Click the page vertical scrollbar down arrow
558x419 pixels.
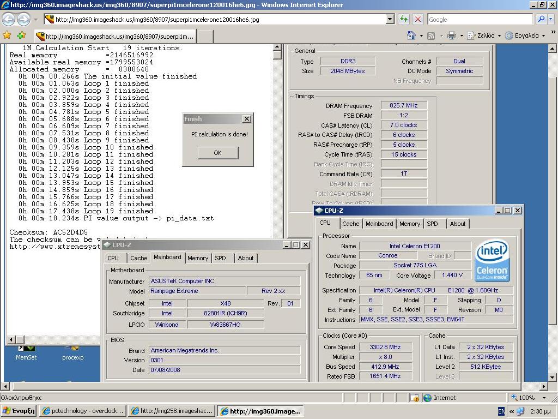coord(553,378)
